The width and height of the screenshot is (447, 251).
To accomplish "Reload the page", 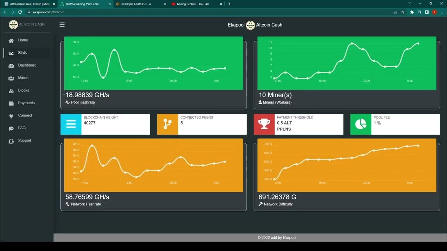I will (20, 12).
